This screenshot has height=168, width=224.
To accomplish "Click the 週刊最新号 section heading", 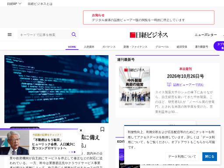I will [x=126, y=59].
